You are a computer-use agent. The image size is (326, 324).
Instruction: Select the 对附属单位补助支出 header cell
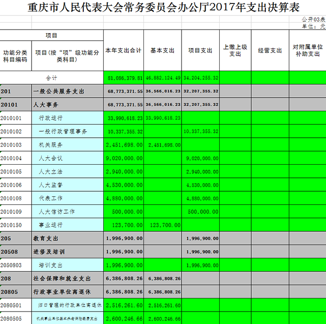tap(307, 51)
